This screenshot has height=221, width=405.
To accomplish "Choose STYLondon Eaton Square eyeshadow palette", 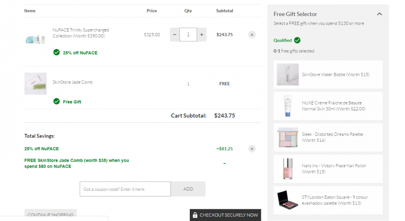I will tap(328, 200).
